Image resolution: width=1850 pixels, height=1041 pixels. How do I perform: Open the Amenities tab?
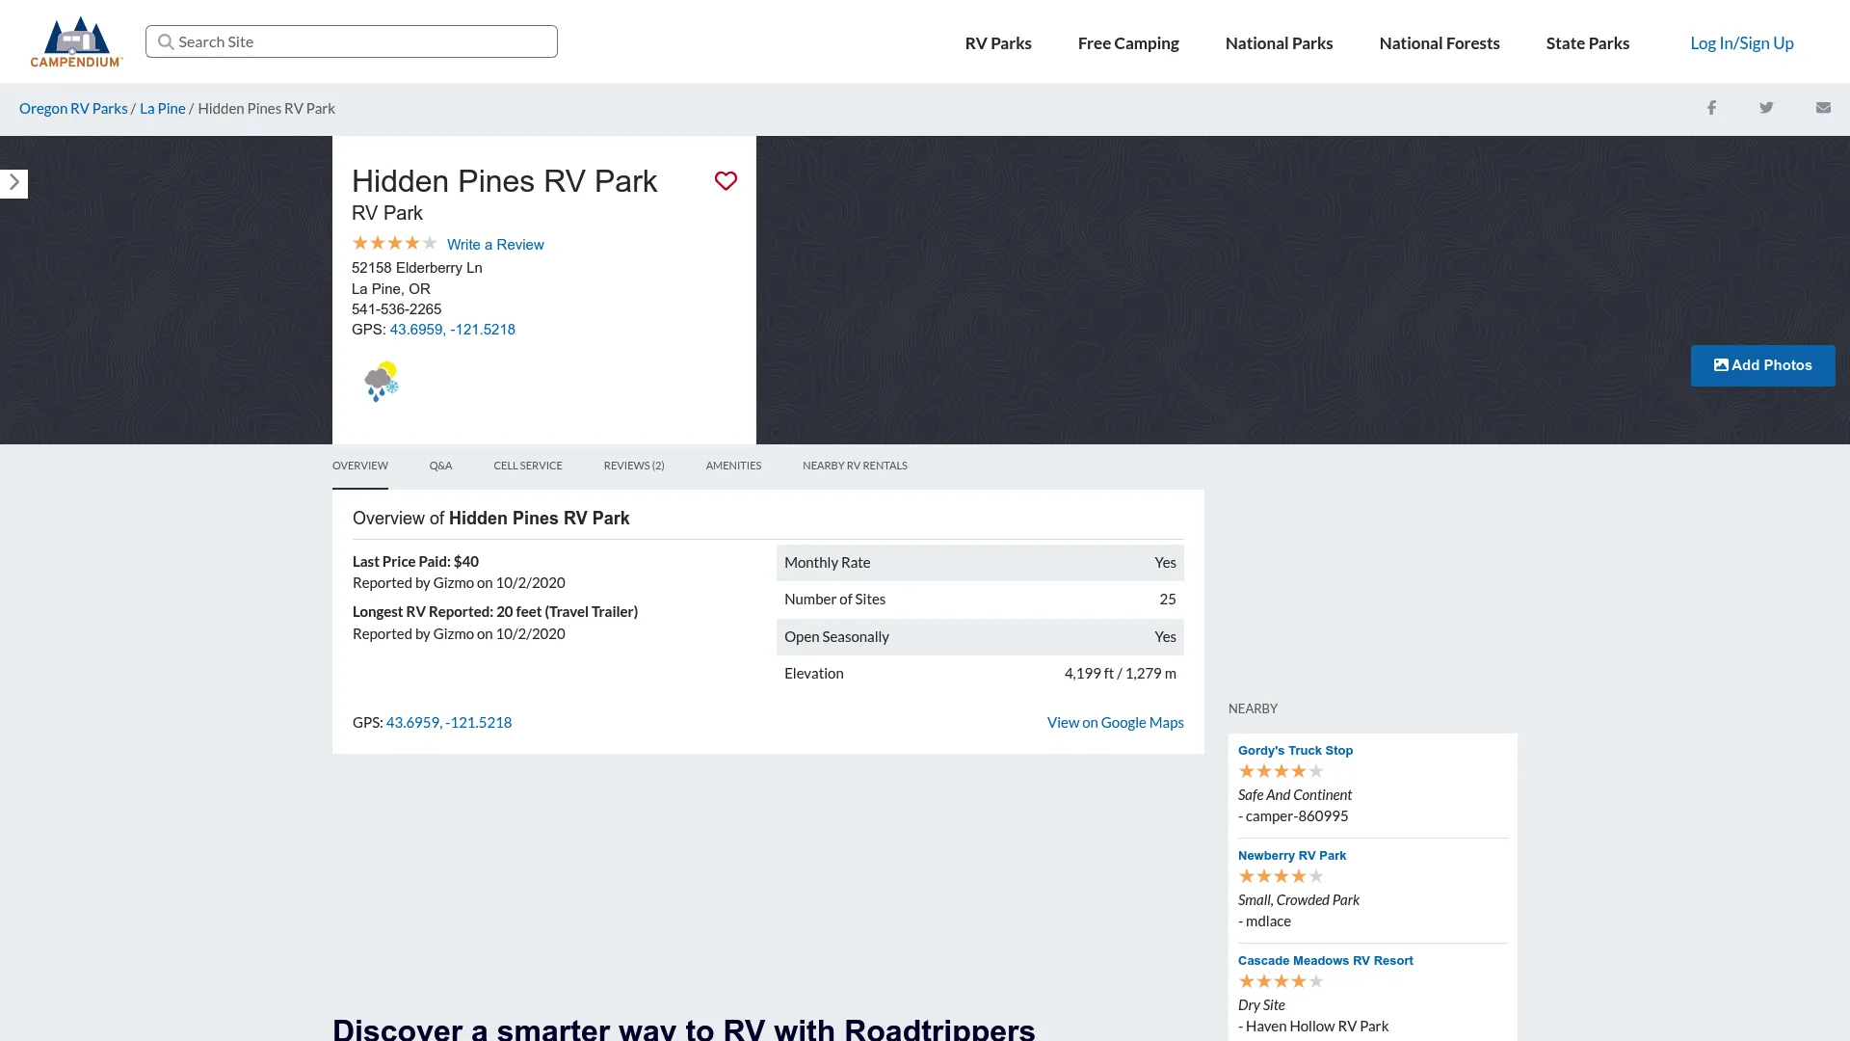point(733,466)
